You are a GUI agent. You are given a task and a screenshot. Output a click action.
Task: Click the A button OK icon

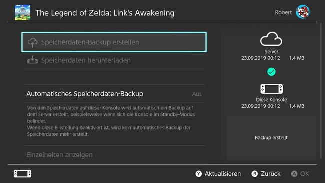[294, 174]
